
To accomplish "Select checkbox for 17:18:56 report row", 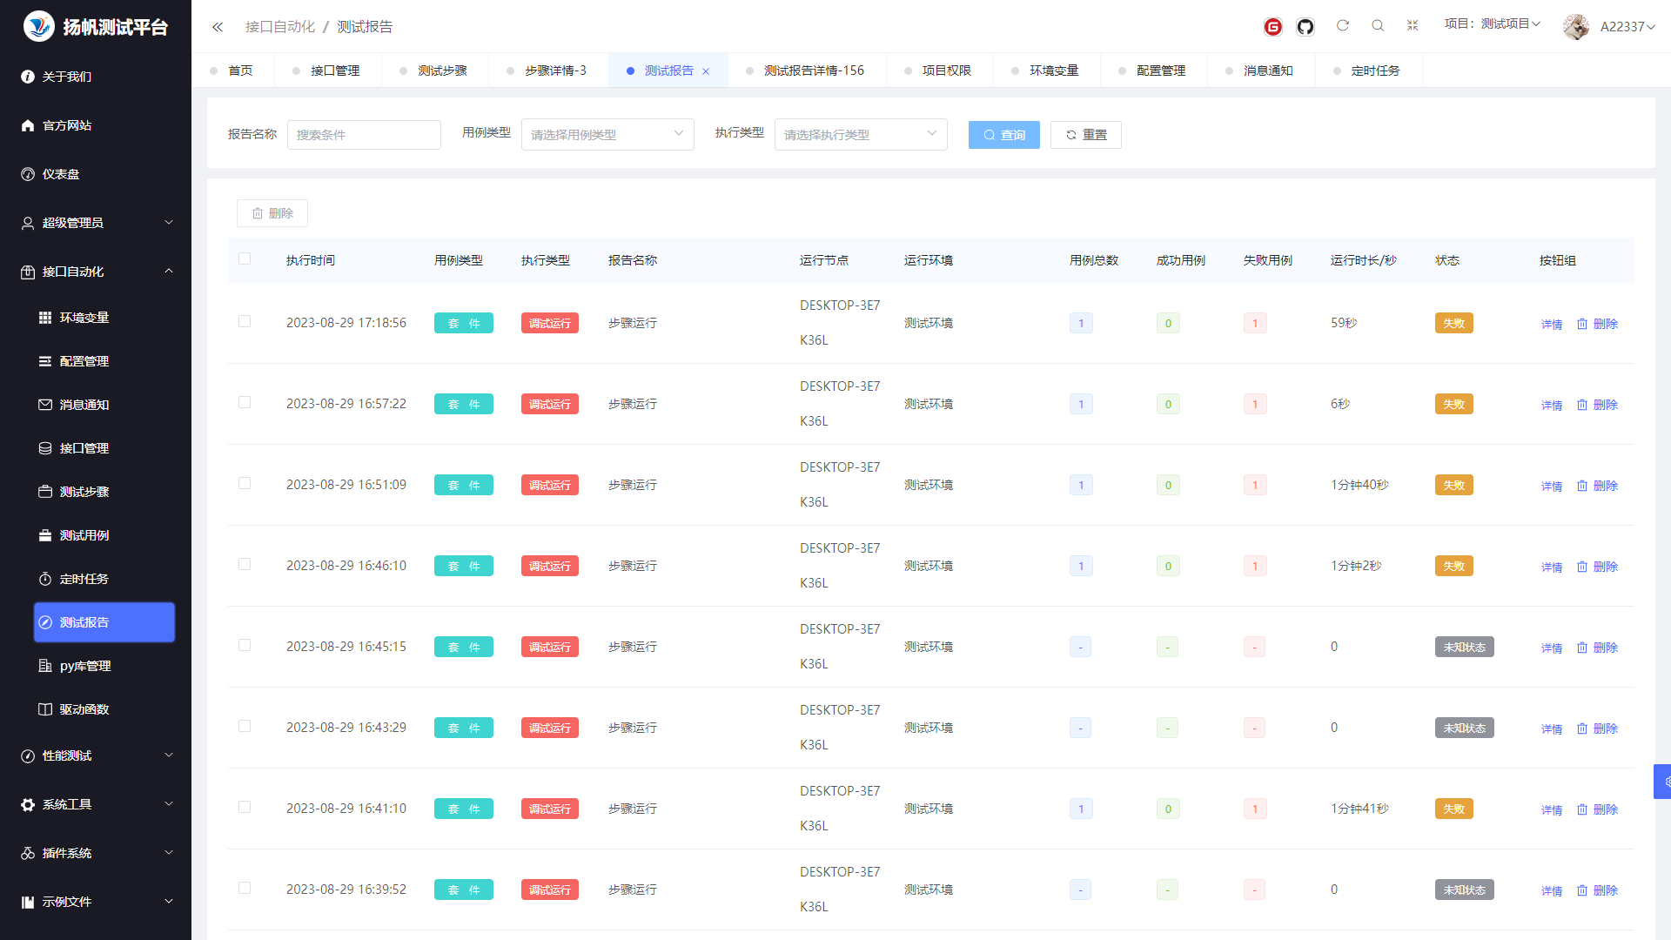I will point(245,321).
